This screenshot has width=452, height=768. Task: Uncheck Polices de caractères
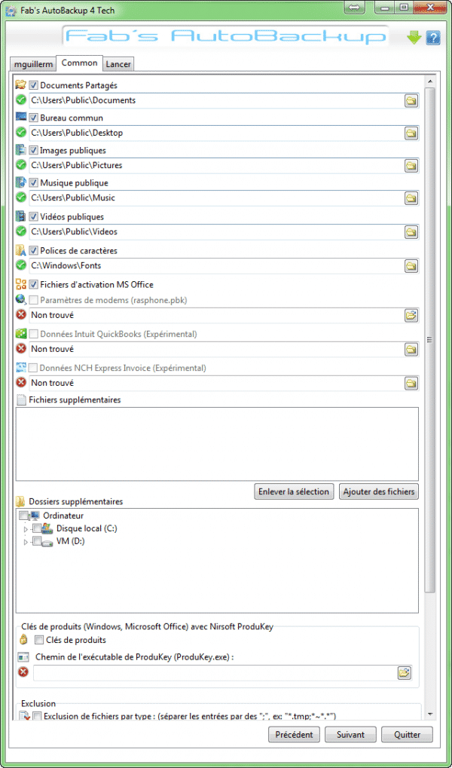click(x=33, y=250)
